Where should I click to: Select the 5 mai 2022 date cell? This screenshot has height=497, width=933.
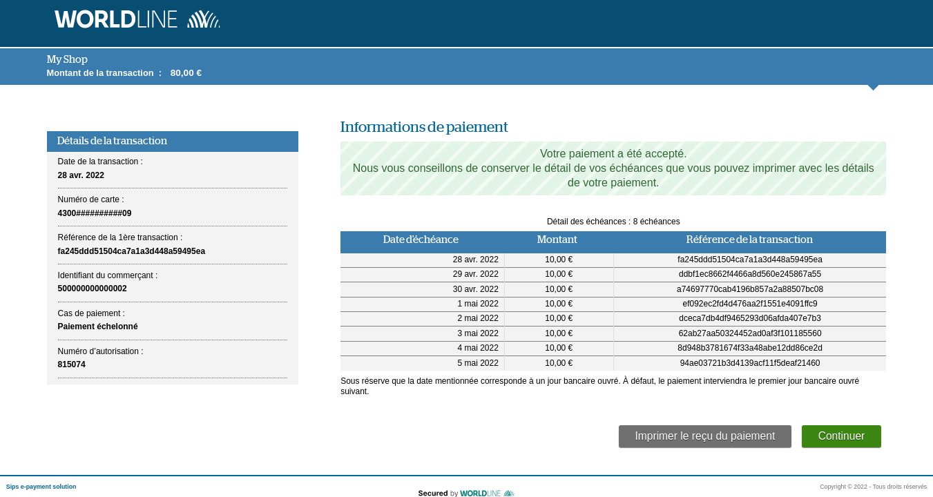pos(422,363)
